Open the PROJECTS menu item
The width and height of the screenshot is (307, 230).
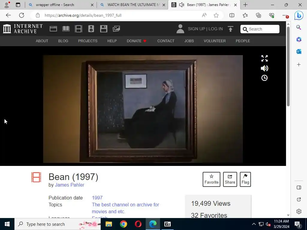pos(88,41)
